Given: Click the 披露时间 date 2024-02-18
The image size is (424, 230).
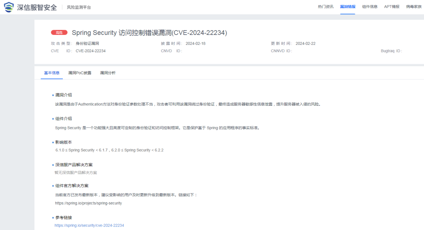Looking at the screenshot, I should (196, 43).
